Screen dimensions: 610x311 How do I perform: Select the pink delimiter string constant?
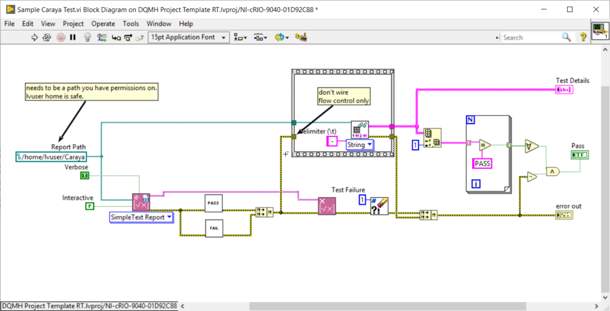click(332, 142)
